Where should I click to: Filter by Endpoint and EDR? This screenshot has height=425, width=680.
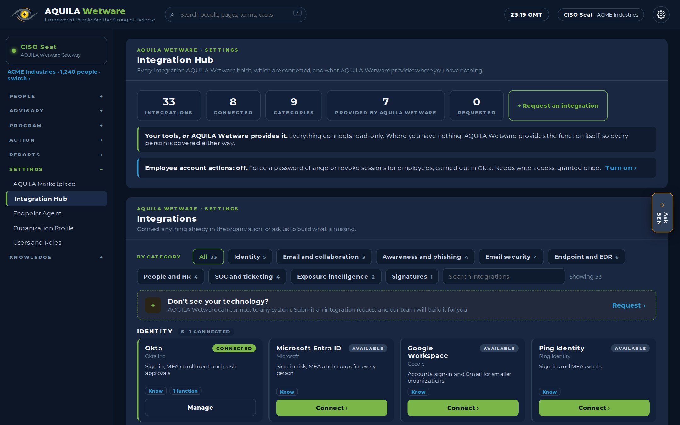coord(586,257)
